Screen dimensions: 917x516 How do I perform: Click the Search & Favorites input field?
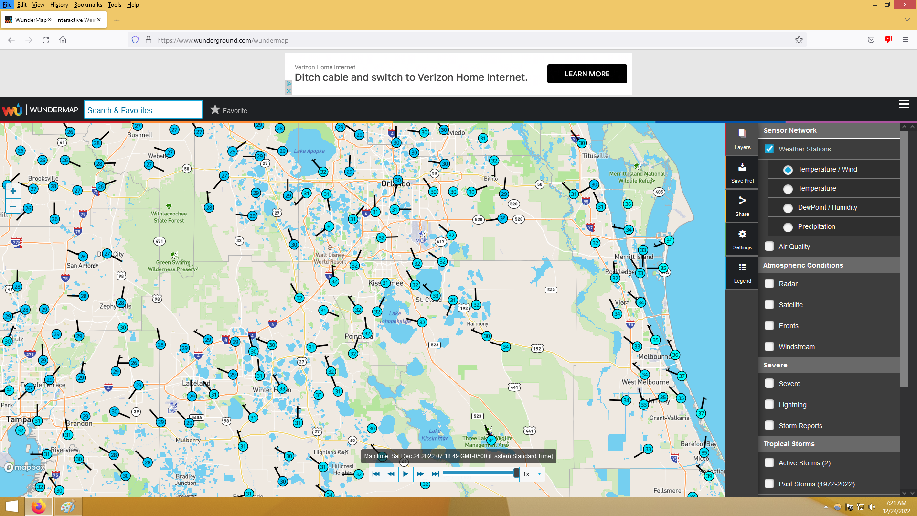point(143,110)
